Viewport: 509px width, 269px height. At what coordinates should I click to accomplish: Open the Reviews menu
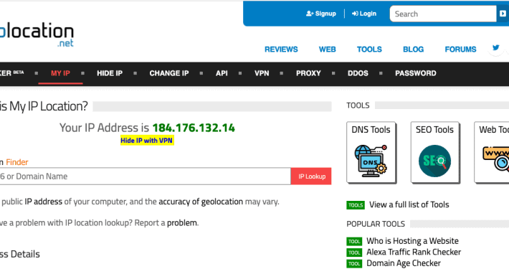click(281, 49)
